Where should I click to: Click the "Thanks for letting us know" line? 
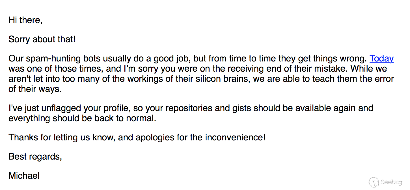(62, 137)
